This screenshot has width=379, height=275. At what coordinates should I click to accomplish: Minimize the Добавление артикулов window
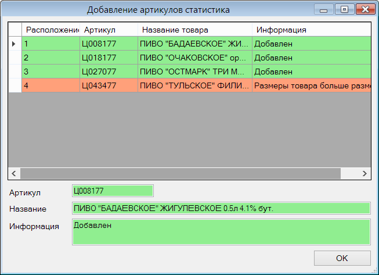[x=324, y=10]
